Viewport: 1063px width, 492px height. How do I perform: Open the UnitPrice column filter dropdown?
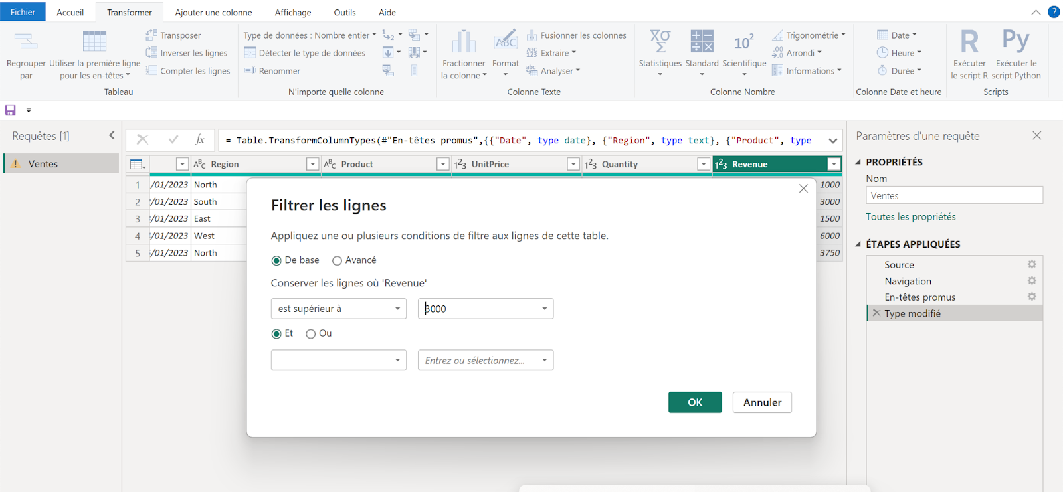coord(573,164)
